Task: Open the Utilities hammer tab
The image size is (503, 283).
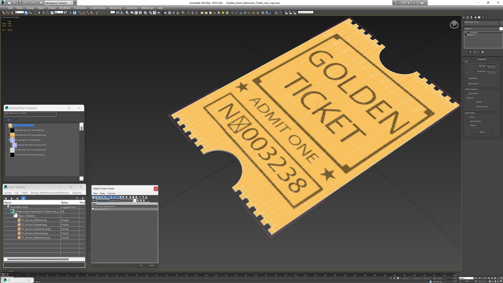Action: coord(483,18)
